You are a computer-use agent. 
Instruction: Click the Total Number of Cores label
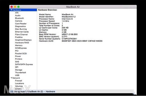point(49,26)
